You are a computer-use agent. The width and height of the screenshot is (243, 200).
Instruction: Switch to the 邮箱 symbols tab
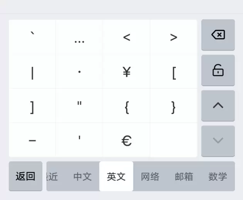coord(184,176)
